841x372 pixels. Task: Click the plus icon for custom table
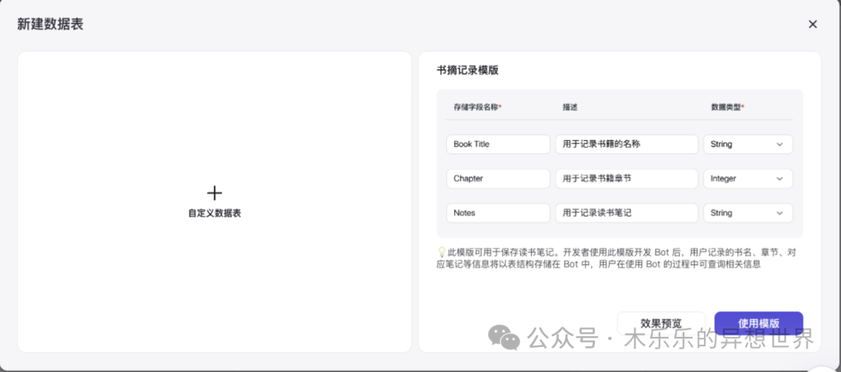pos(214,193)
